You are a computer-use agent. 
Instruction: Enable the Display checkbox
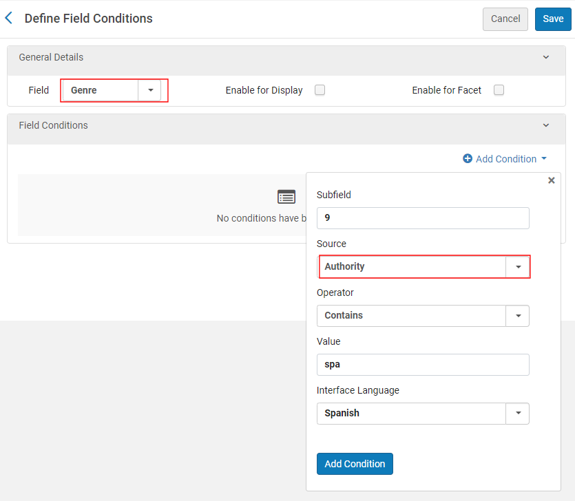click(320, 90)
